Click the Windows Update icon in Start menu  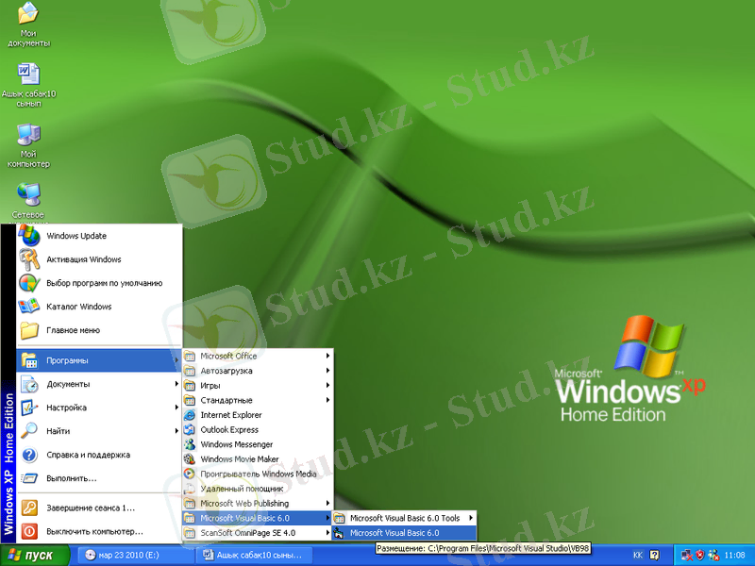(x=29, y=236)
